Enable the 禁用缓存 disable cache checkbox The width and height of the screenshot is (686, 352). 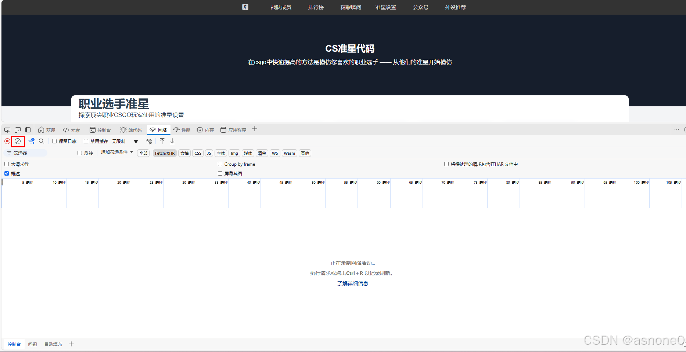click(x=86, y=141)
